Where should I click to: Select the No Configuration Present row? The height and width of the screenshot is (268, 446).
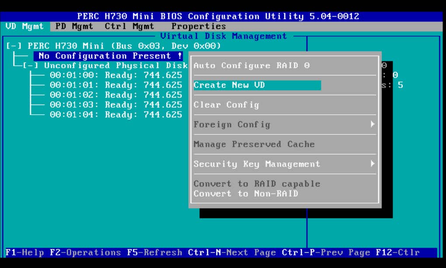click(108, 56)
